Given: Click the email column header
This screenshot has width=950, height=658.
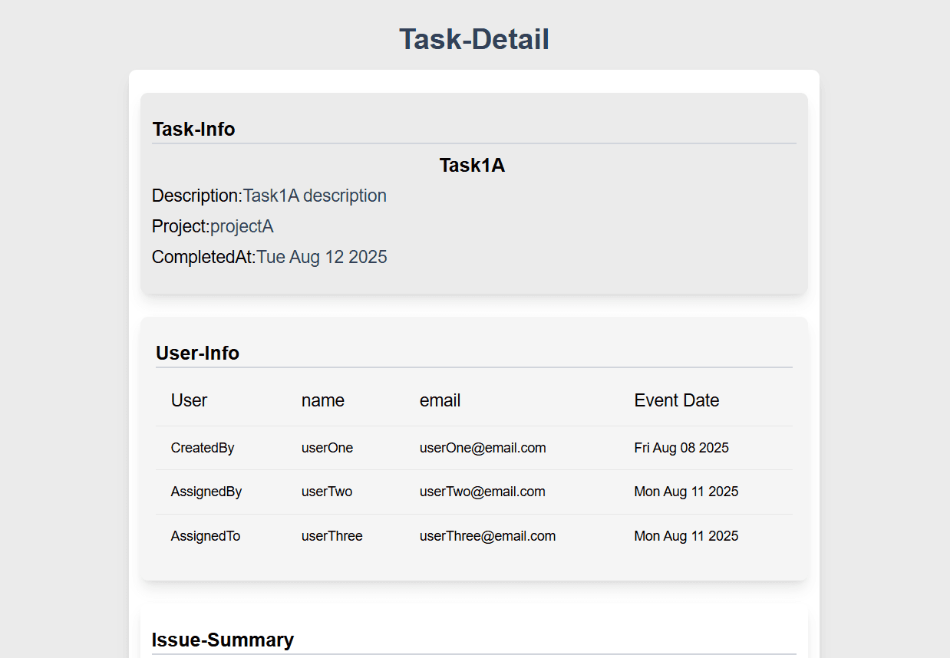Looking at the screenshot, I should (440, 400).
